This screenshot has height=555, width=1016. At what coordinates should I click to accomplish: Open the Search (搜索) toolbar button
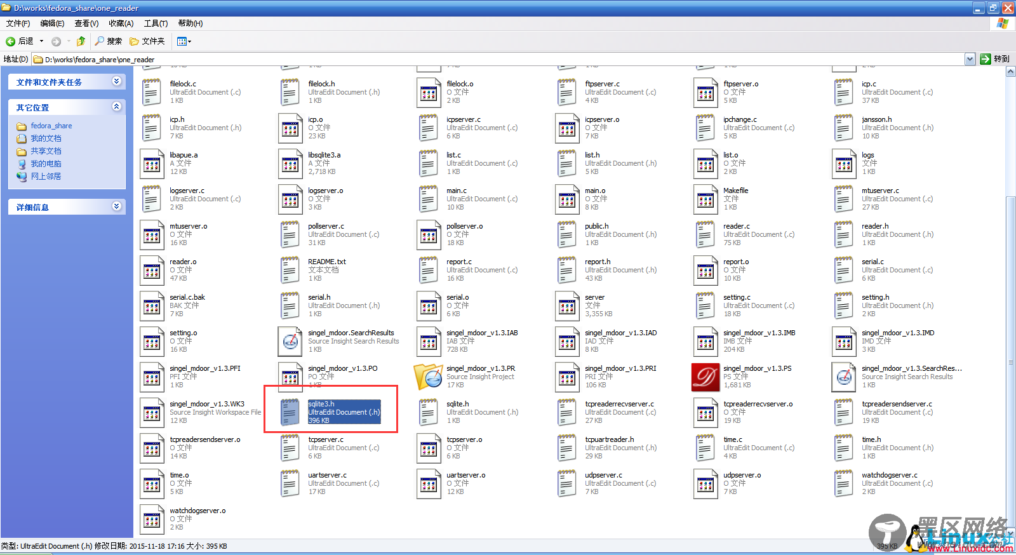pos(109,41)
